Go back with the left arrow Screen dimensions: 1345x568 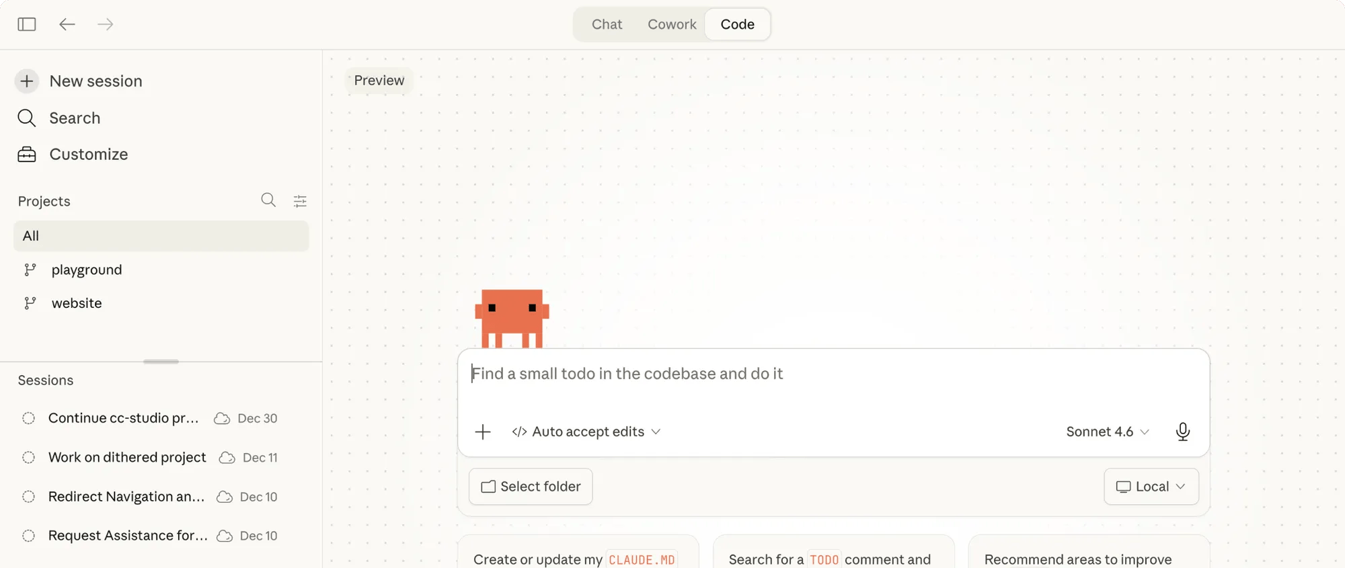click(67, 24)
